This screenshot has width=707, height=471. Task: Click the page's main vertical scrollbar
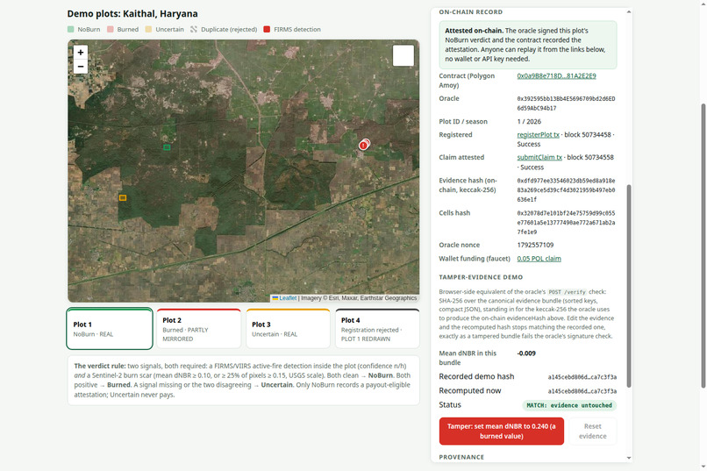[x=703, y=246]
